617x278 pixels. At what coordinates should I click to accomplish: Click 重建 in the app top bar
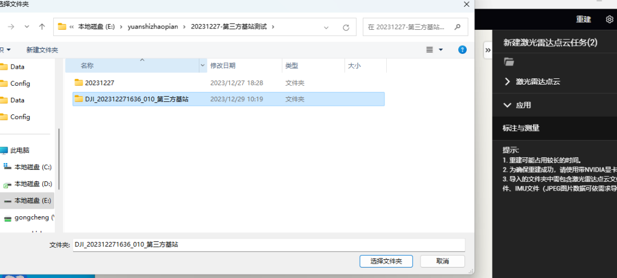(x=583, y=19)
